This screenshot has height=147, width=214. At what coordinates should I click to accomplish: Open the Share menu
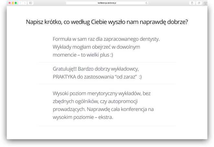click(192, 3)
